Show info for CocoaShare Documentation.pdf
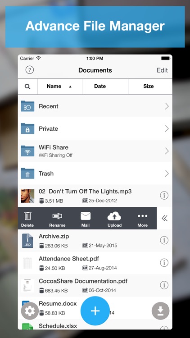190x338 pixels. click(164, 285)
